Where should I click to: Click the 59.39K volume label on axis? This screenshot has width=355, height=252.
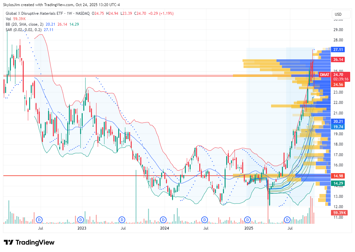click(x=339, y=213)
